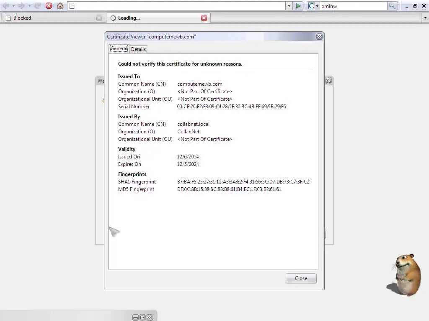The image size is (429, 321).
Task: Open the forward history dropdown arrow
Action: coord(29,6)
